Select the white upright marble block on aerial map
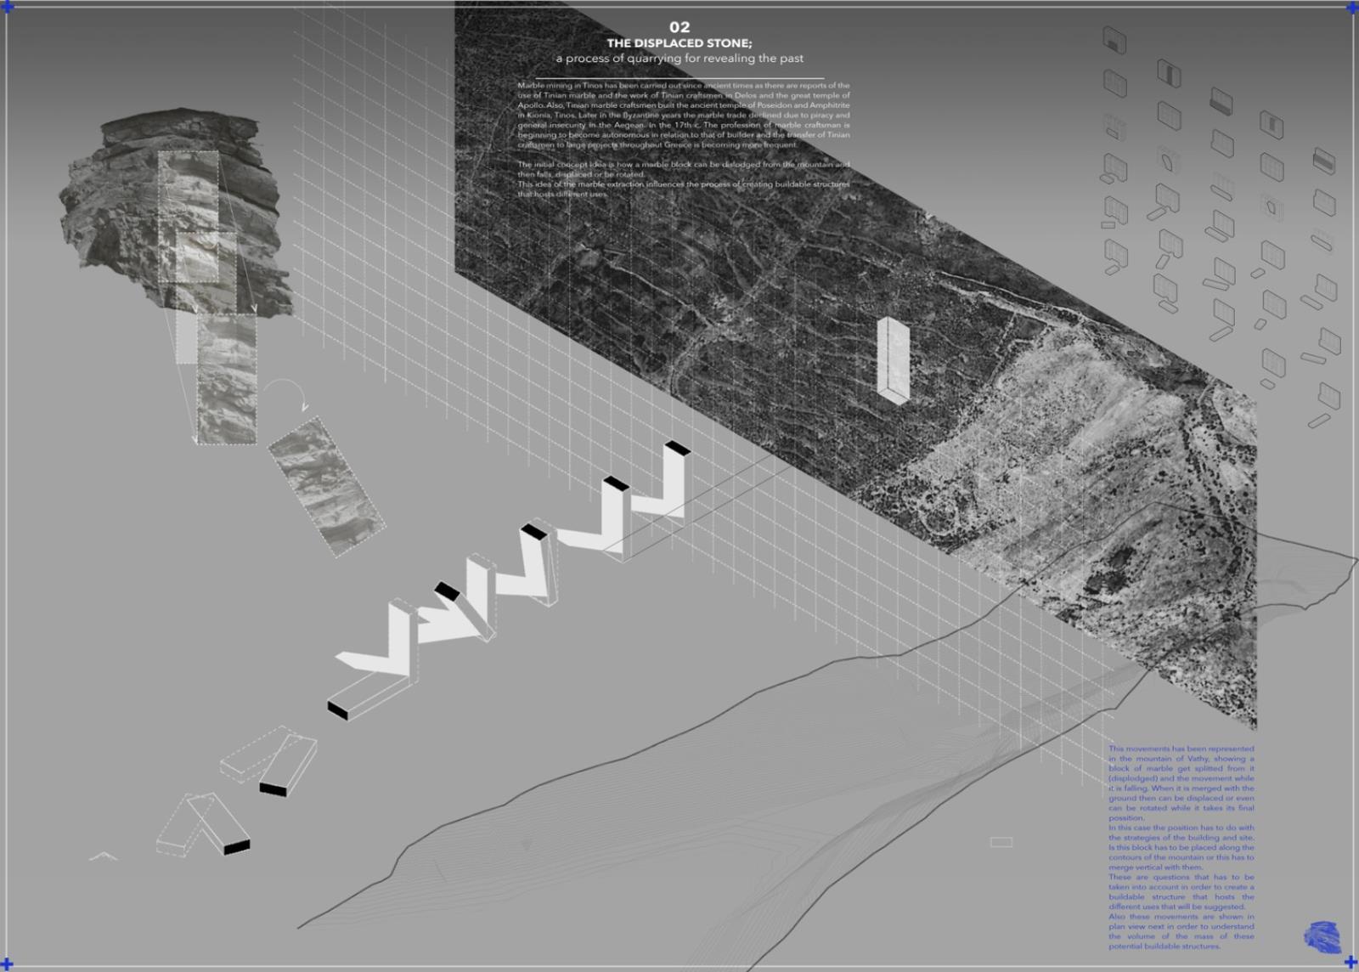 coord(893,359)
